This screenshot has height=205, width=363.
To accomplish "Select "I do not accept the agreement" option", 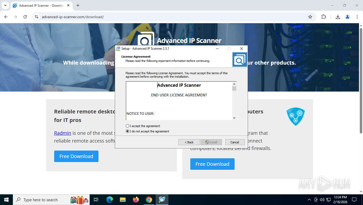I will 127,131.
